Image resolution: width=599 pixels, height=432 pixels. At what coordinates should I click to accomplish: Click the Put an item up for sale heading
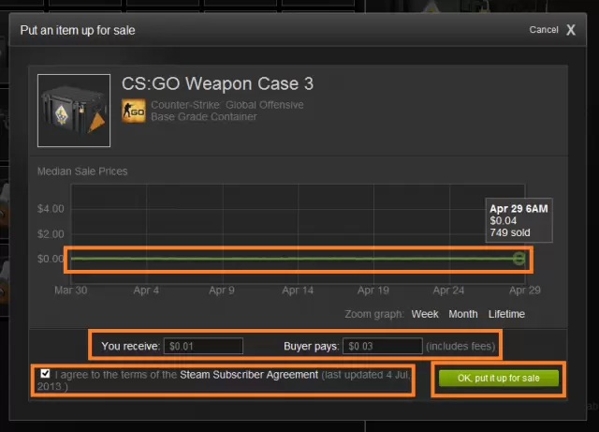(x=78, y=30)
